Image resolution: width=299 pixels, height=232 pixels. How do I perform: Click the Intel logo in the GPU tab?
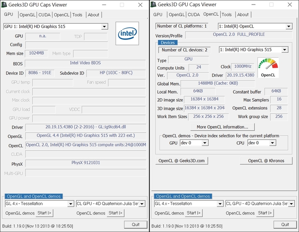click(x=128, y=35)
